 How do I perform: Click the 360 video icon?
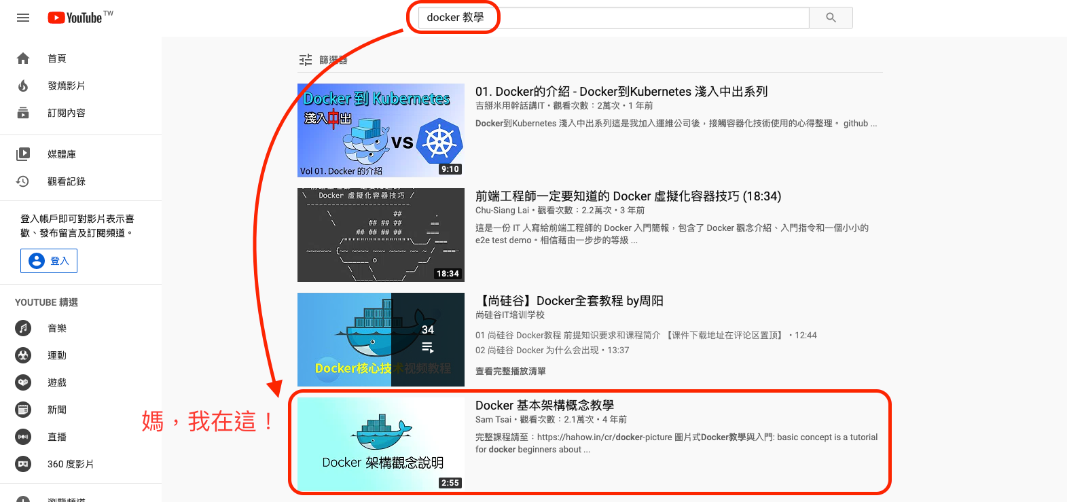pos(23,464)
